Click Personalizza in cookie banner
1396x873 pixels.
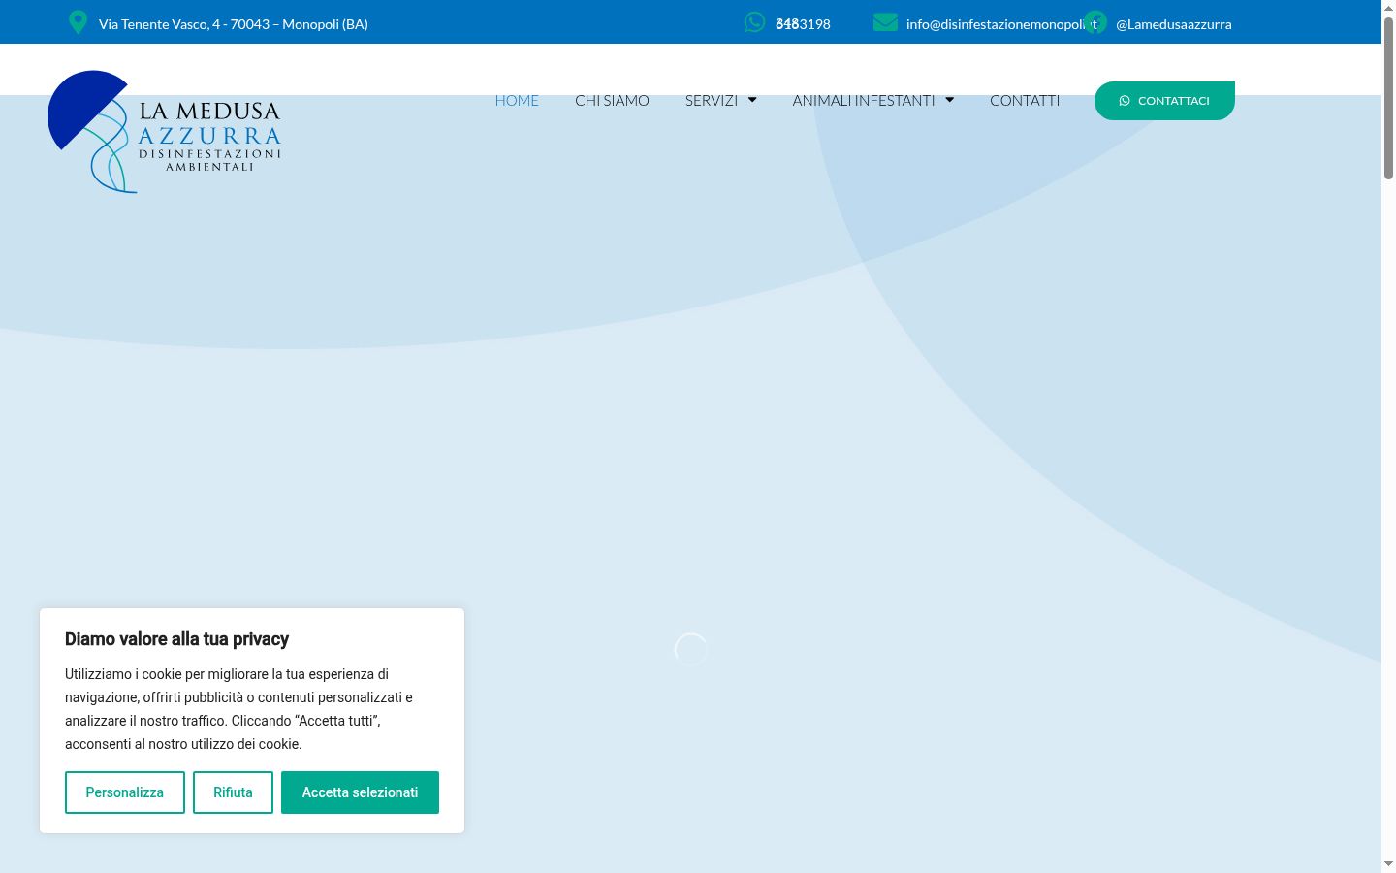[x=125, y=792]
